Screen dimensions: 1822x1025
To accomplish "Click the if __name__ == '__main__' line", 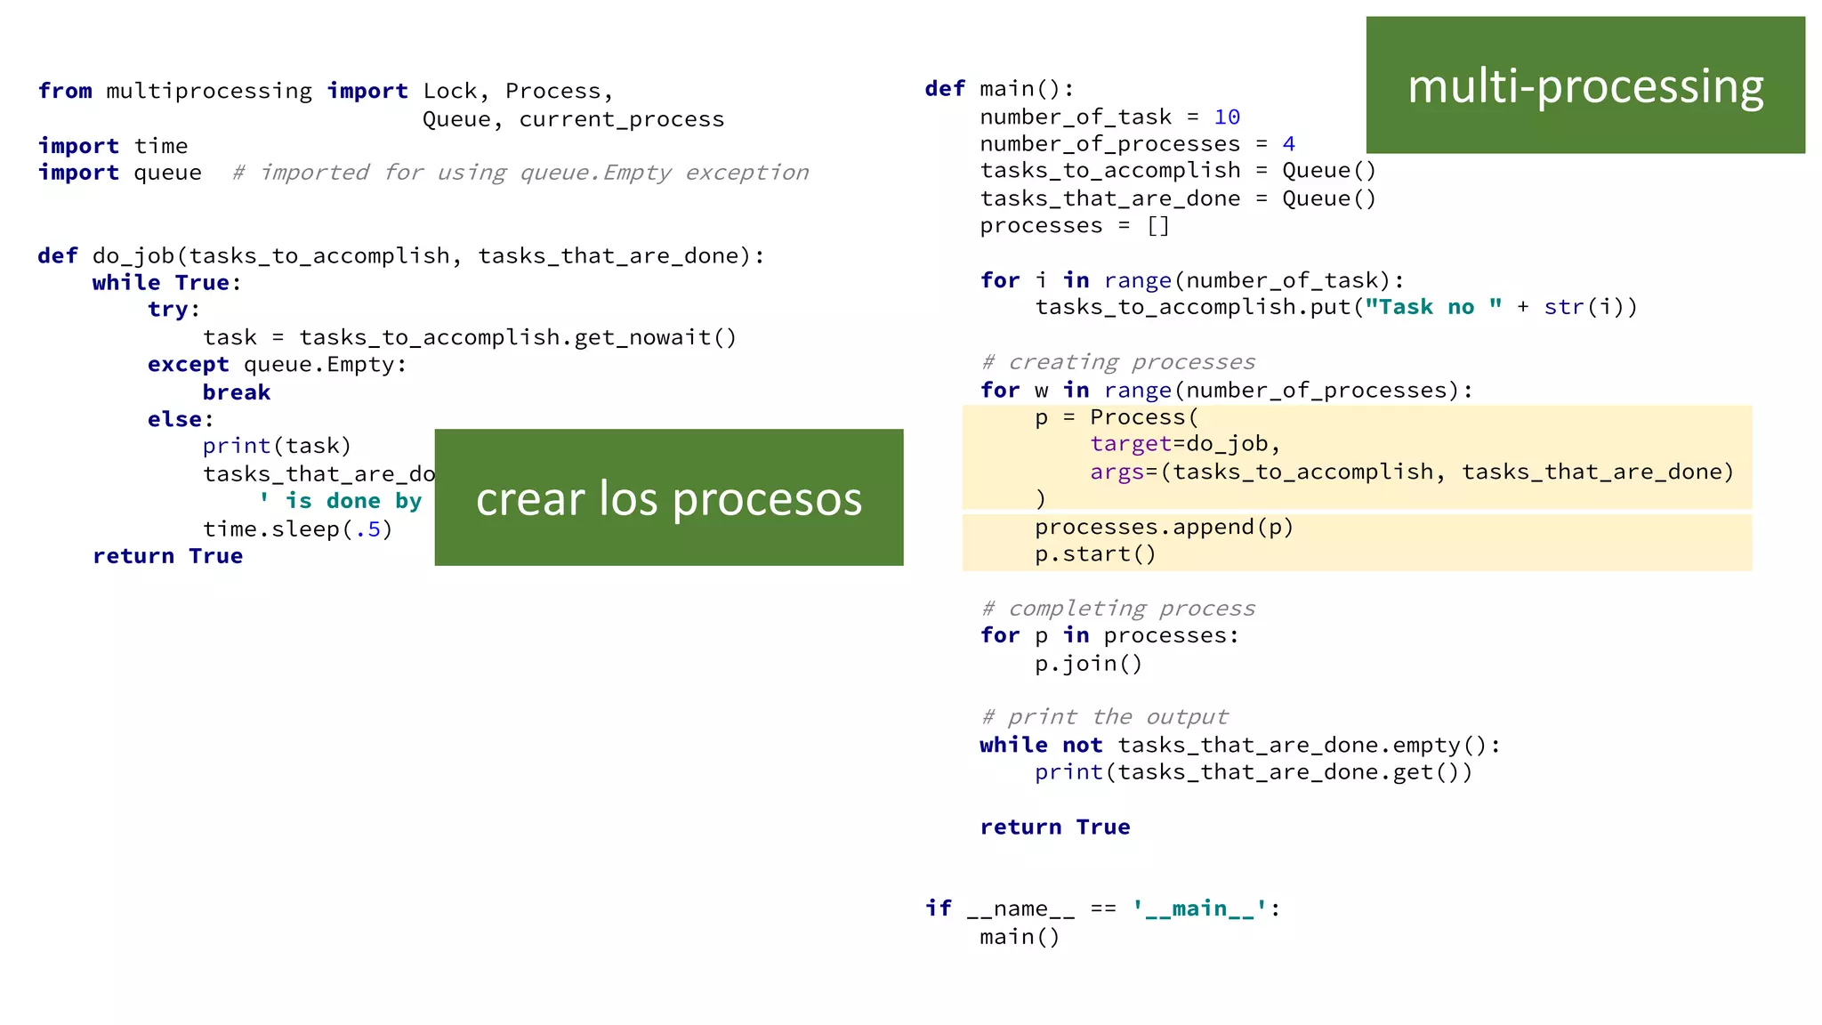I will [1101, 908].
